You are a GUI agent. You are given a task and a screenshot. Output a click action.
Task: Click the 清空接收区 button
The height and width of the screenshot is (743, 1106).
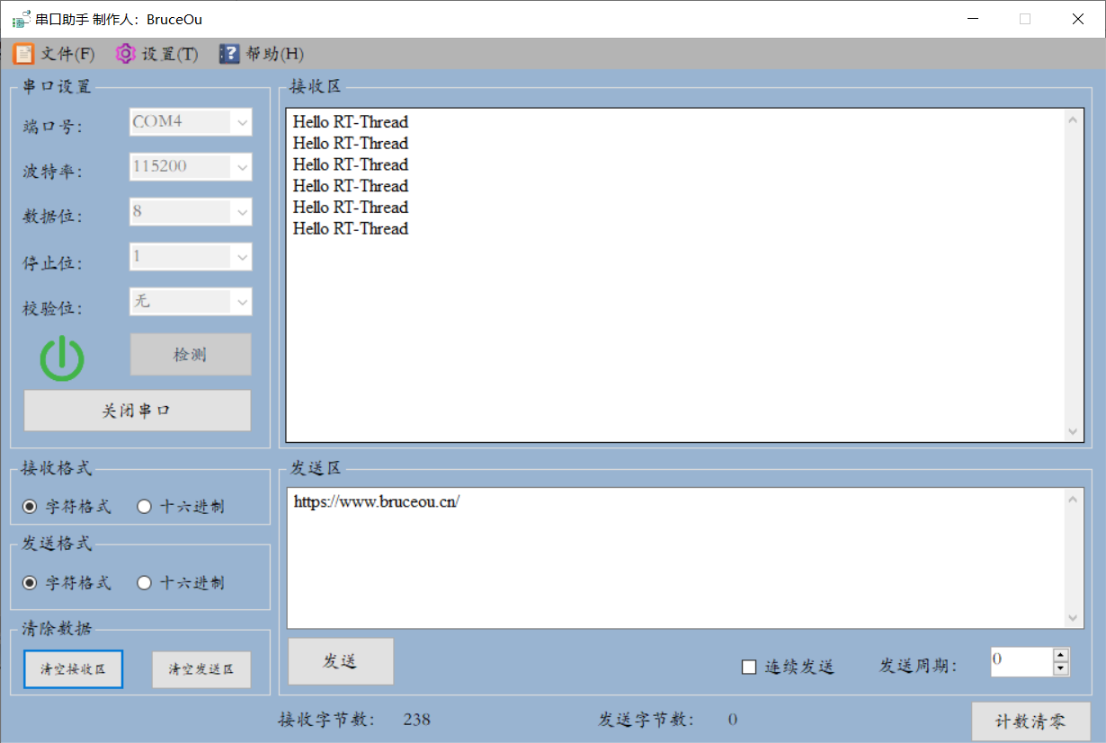coord(73,669)
